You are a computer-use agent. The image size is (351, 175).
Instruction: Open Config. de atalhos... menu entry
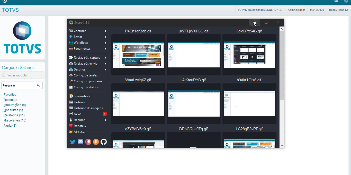pos(88,87)
